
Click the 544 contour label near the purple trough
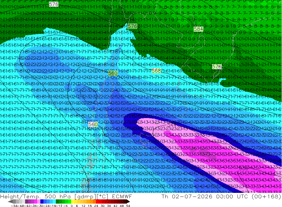pyautogui.click(x=171, y=124)
